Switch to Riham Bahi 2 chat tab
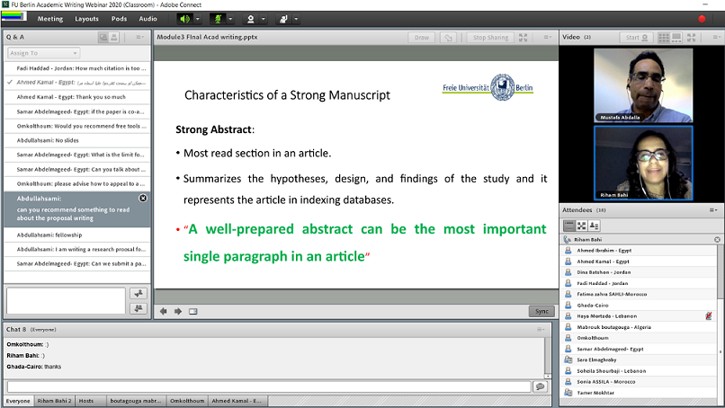 click(54, 401)
